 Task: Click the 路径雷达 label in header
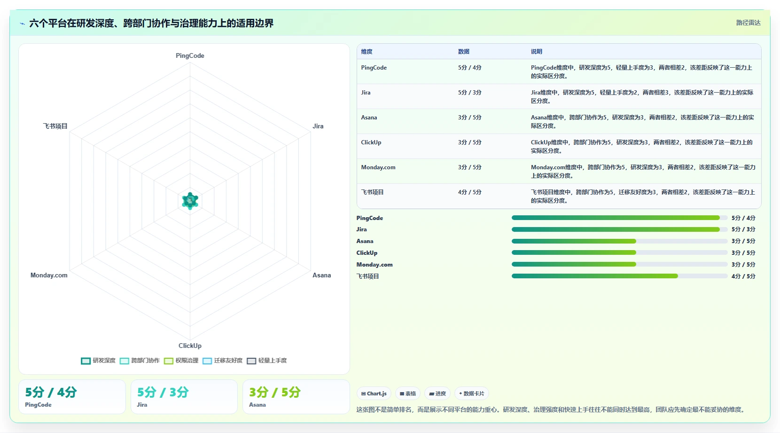(748, 23)
